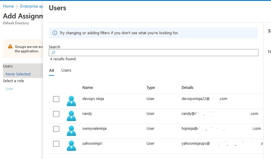Click the Type column header
271x159 pixels.
(151, 88)
